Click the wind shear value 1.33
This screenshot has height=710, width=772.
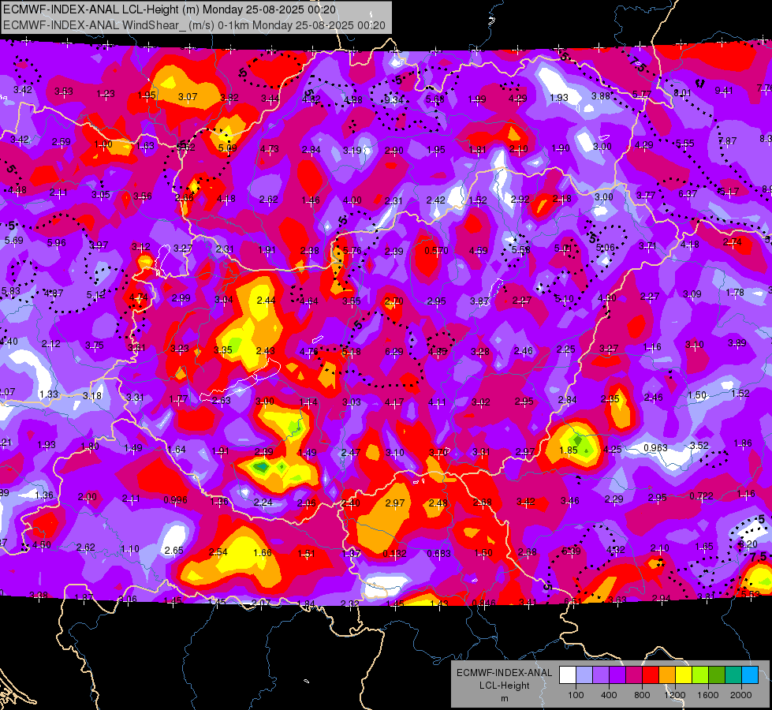[49, 394]
